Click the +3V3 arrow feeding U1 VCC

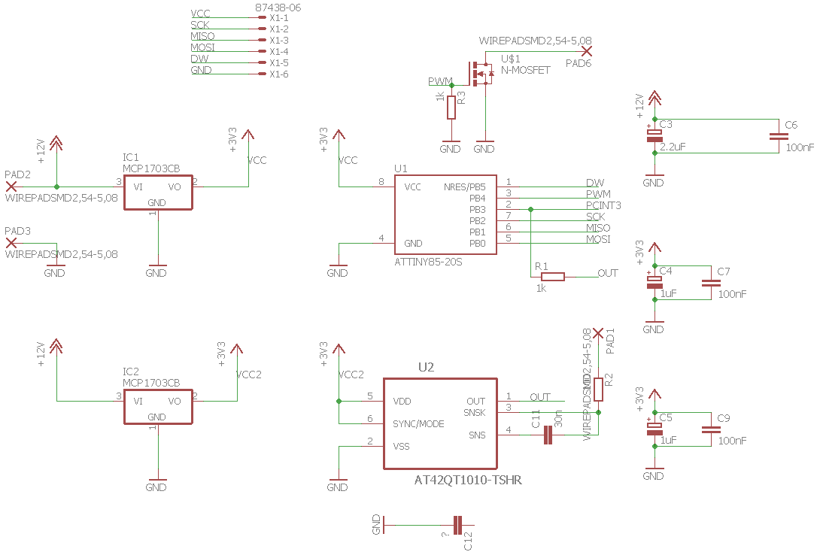[339, 135]
